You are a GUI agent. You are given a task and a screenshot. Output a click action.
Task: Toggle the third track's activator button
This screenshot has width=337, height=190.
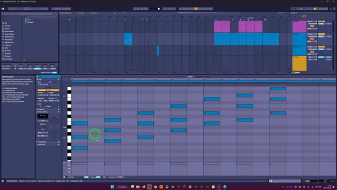click(x=321, y=47)
